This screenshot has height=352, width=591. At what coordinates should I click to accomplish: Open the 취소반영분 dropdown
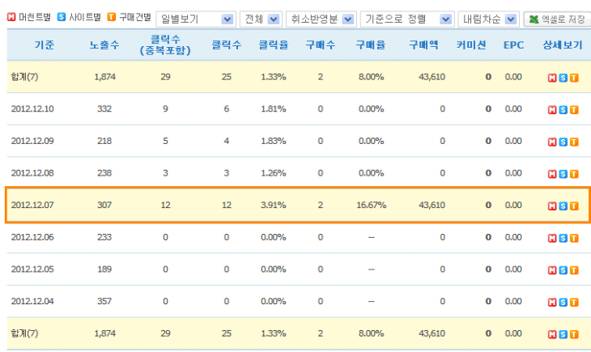point(321,19)
